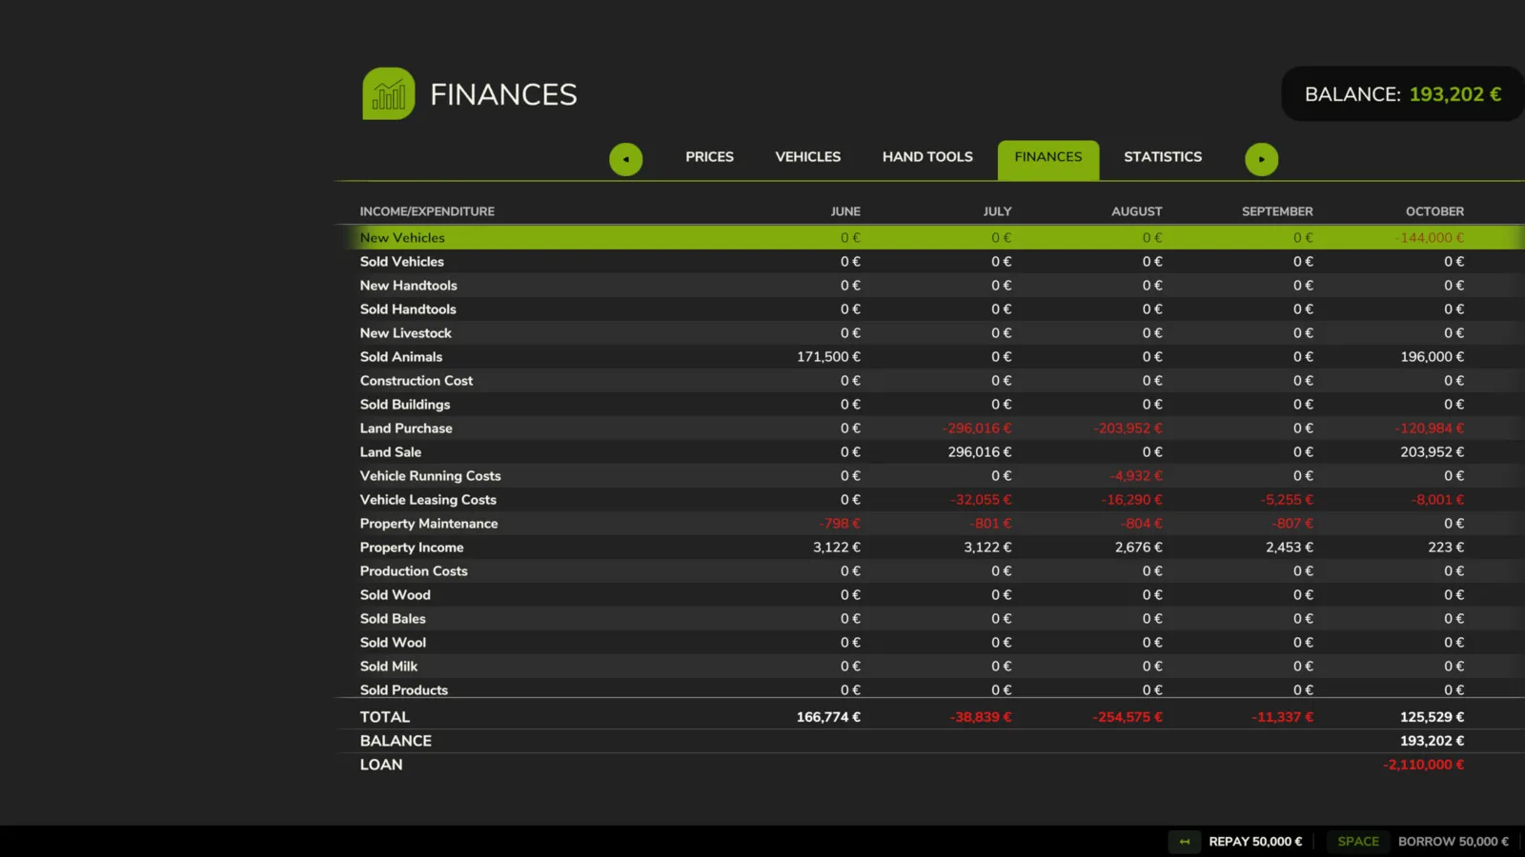Select the Vehicle Running Costs row label
Image resolution: width=1525 pixels, height=857 pixels.
click(x=431, y=476)
